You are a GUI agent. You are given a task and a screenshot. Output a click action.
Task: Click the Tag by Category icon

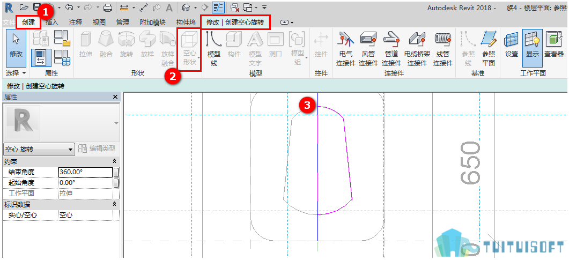(x=157, y=7)
